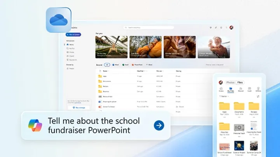Expand the More filter dropdown

pyautogui.click(x=150, y=65)
